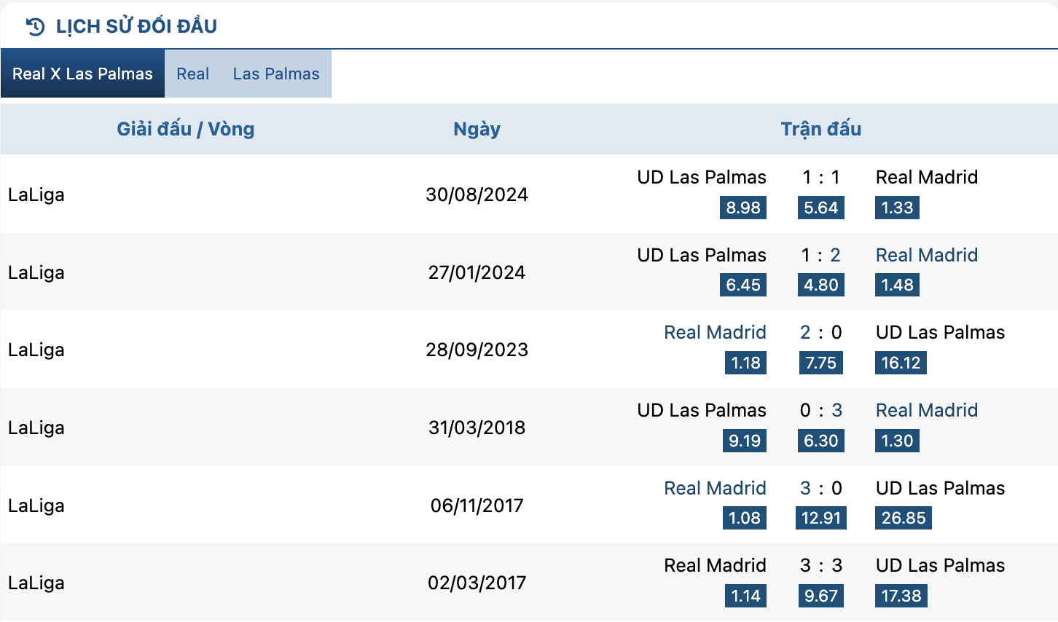Click the 12.91 draw odds badge
The width and height of the screenshot is (1058, 622).
821,518
